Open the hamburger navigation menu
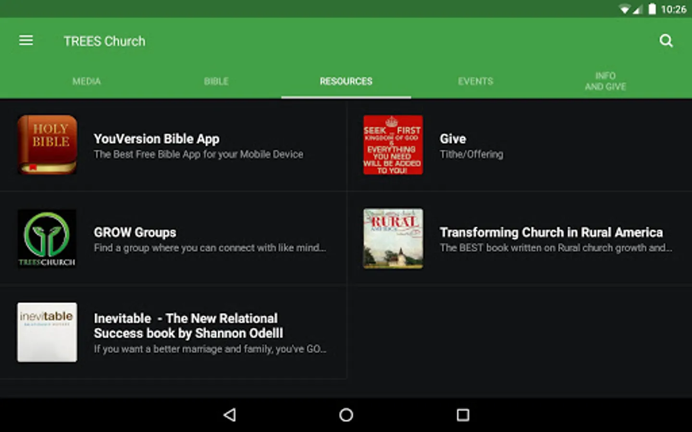Viewport: 692px width, 432px height. tap(26, 41)
